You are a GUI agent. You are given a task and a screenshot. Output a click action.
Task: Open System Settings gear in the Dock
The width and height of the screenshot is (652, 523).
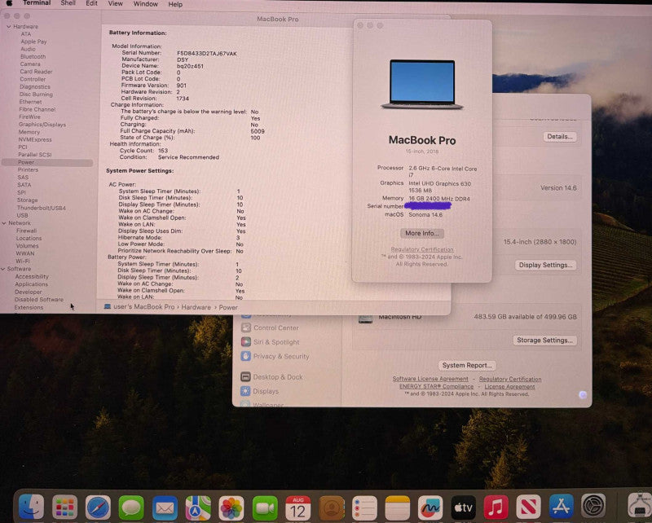click(x=593, y=507)
